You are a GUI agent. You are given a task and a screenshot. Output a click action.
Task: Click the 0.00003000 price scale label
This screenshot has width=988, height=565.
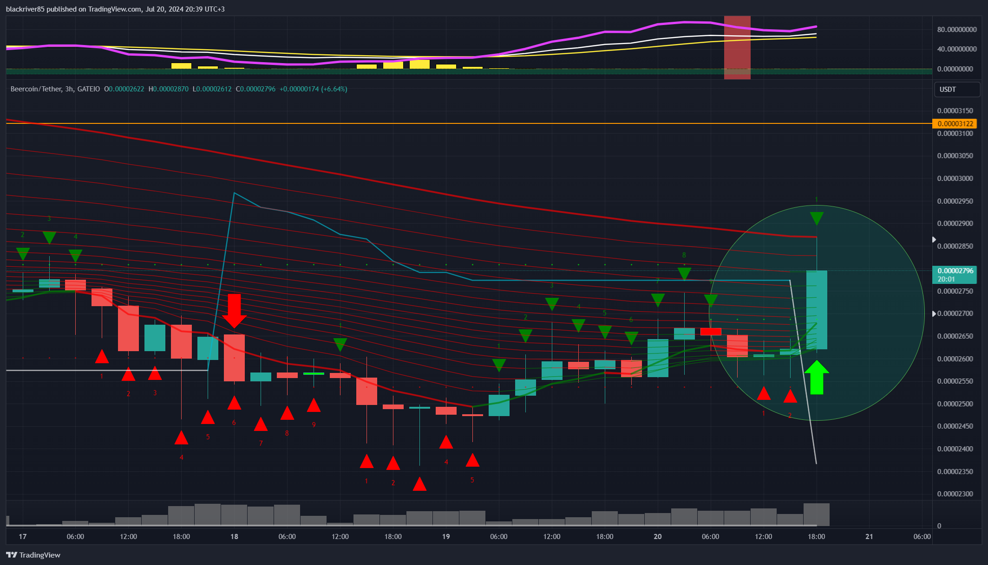(955, 179)
